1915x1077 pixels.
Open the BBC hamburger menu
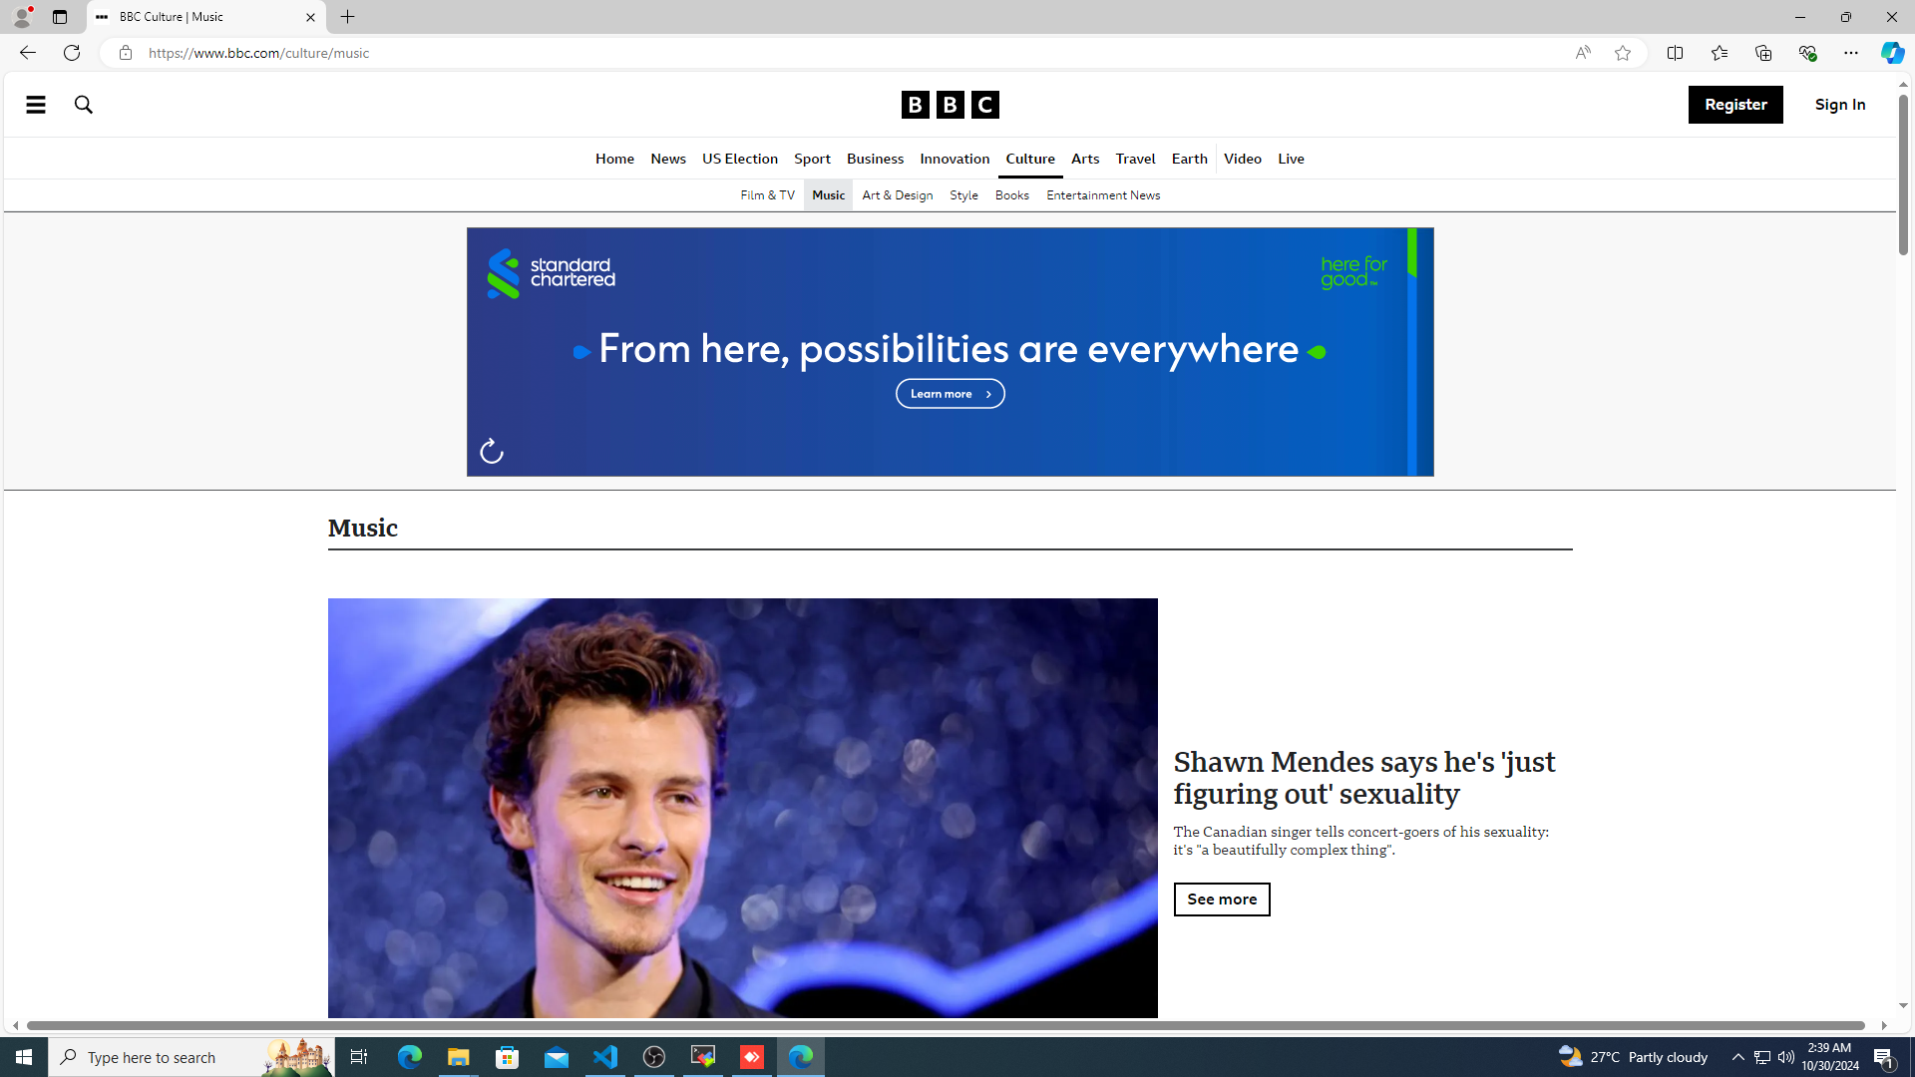[36, 105]
